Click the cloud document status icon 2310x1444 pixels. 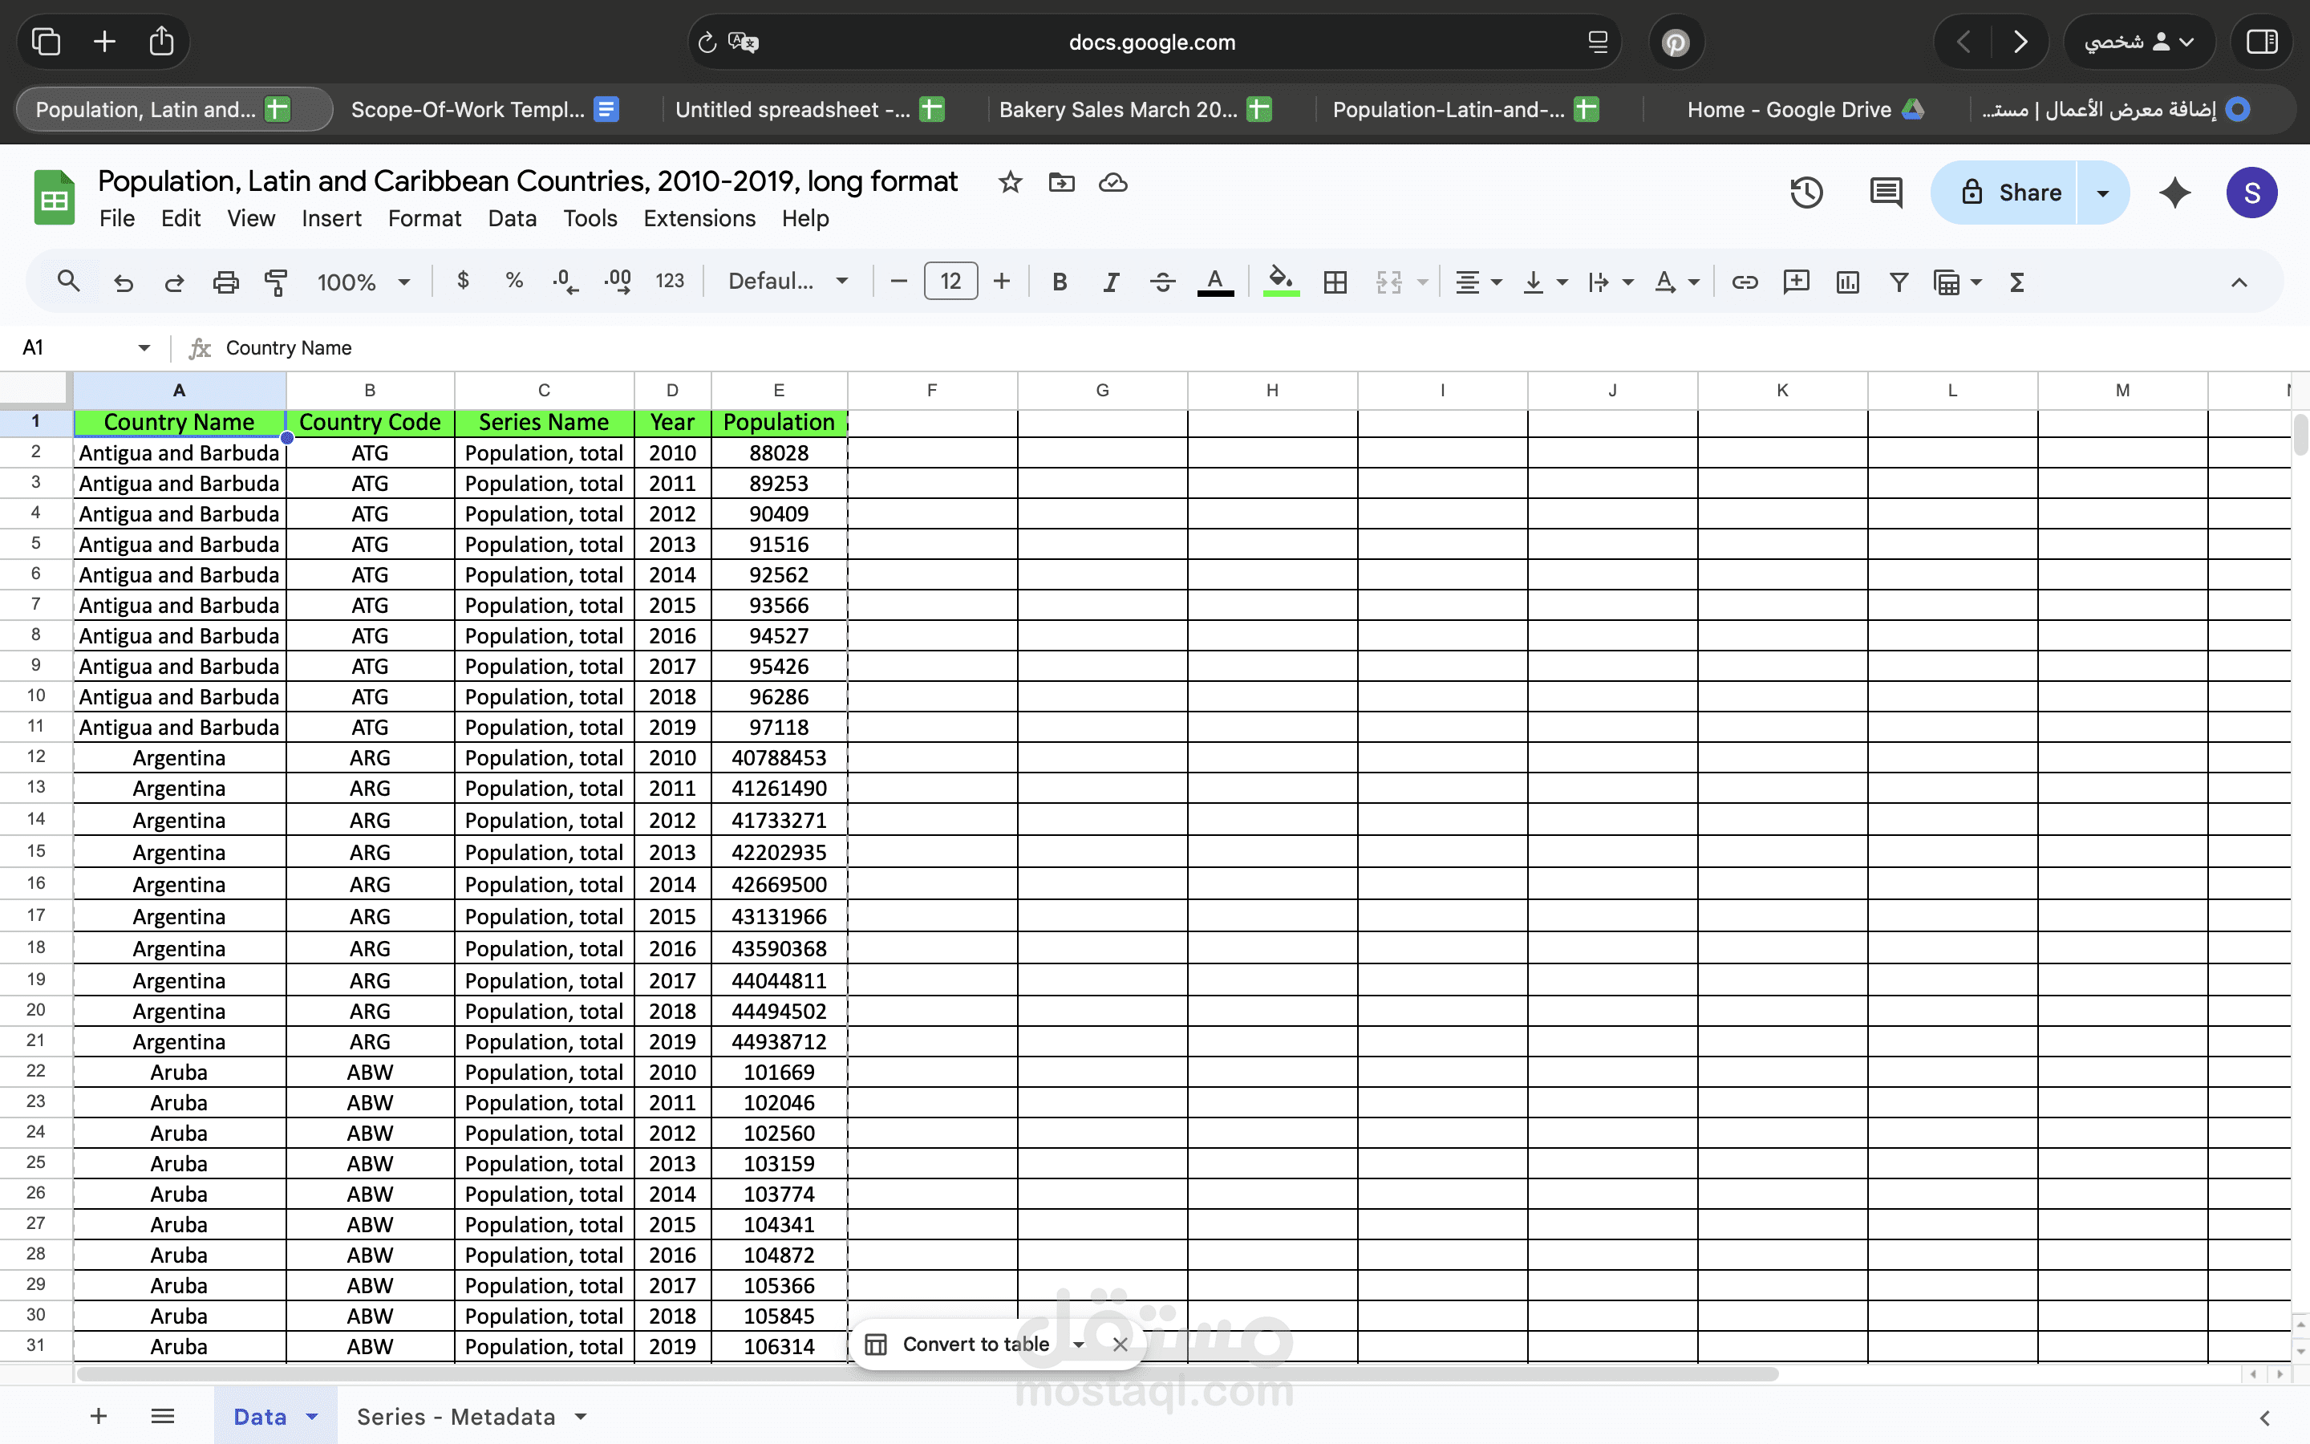1113,181
